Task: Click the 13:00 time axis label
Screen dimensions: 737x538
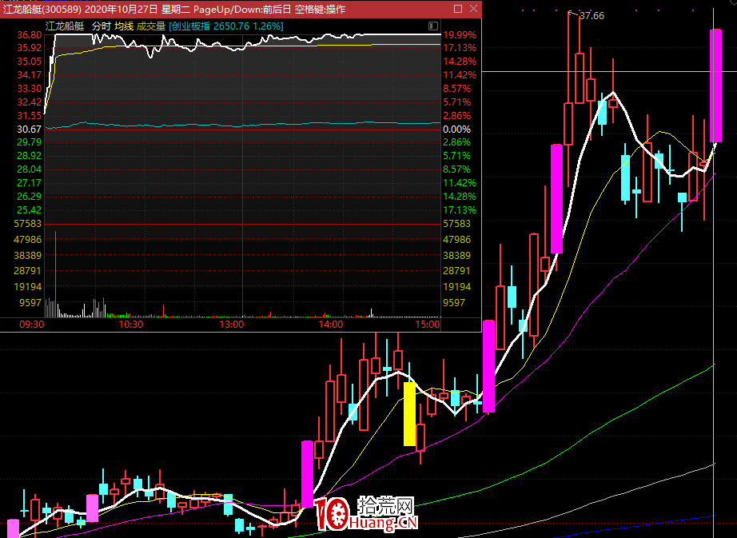Action: pos(231,325)
